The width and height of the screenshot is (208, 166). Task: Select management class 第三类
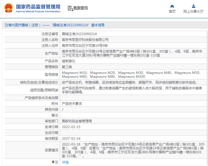pos(67,67)
